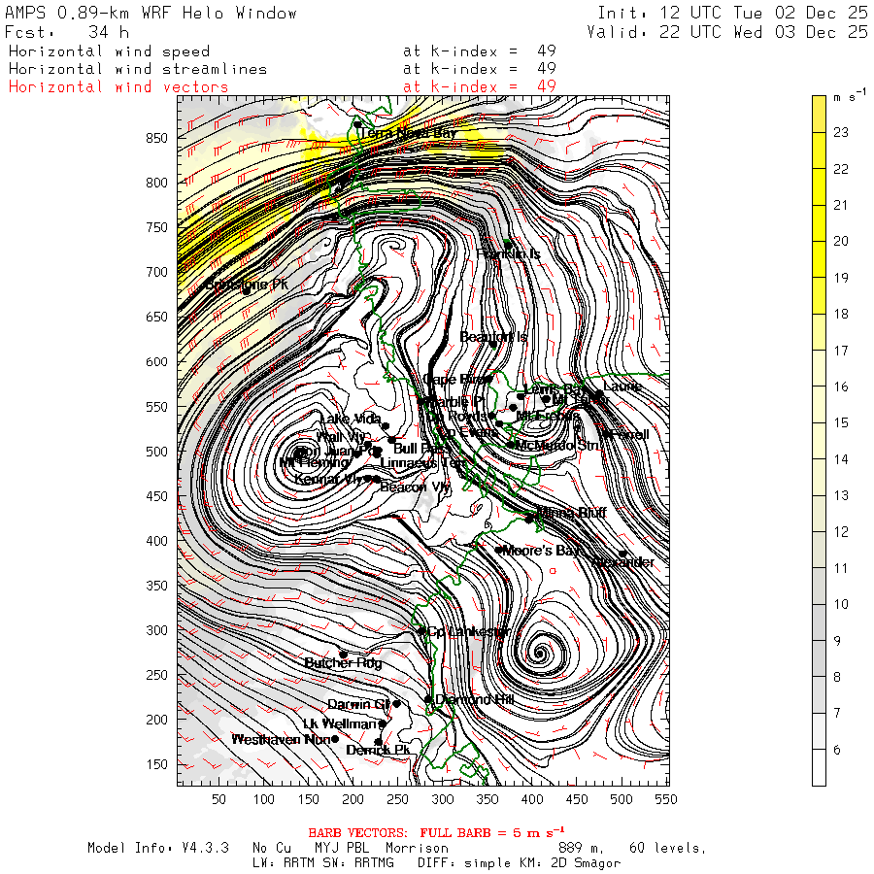Screen dimensions: 874x874
Task: Click the McMurdo Stn label
Action: pos(558,446)
